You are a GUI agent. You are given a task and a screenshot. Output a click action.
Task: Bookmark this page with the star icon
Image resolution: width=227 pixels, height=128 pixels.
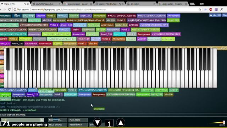200,10
